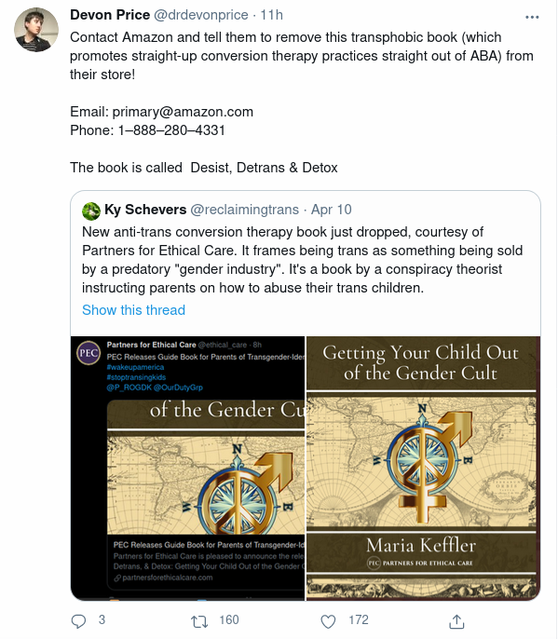Open the Devon Price display name
Screen dimensions: 558x639
tap(110, 15)
